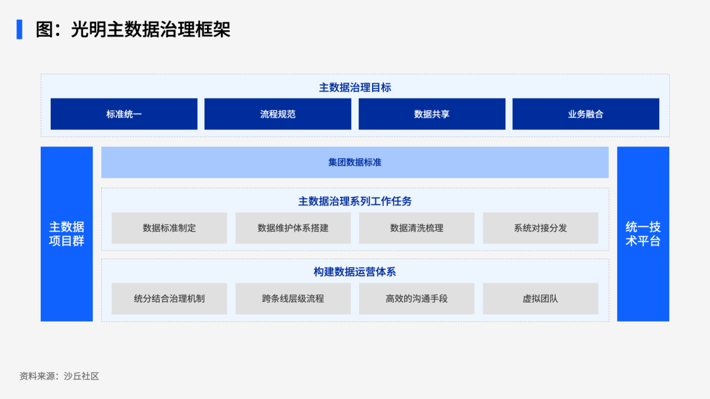Select the 系统对接分发 task box

tap(540, 228)
